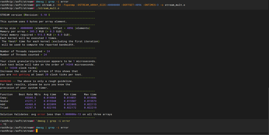The height and width of the screenshot is (135, 269).
Task: Click the ^C interrupt line
Action: click(x=3, y=124)
